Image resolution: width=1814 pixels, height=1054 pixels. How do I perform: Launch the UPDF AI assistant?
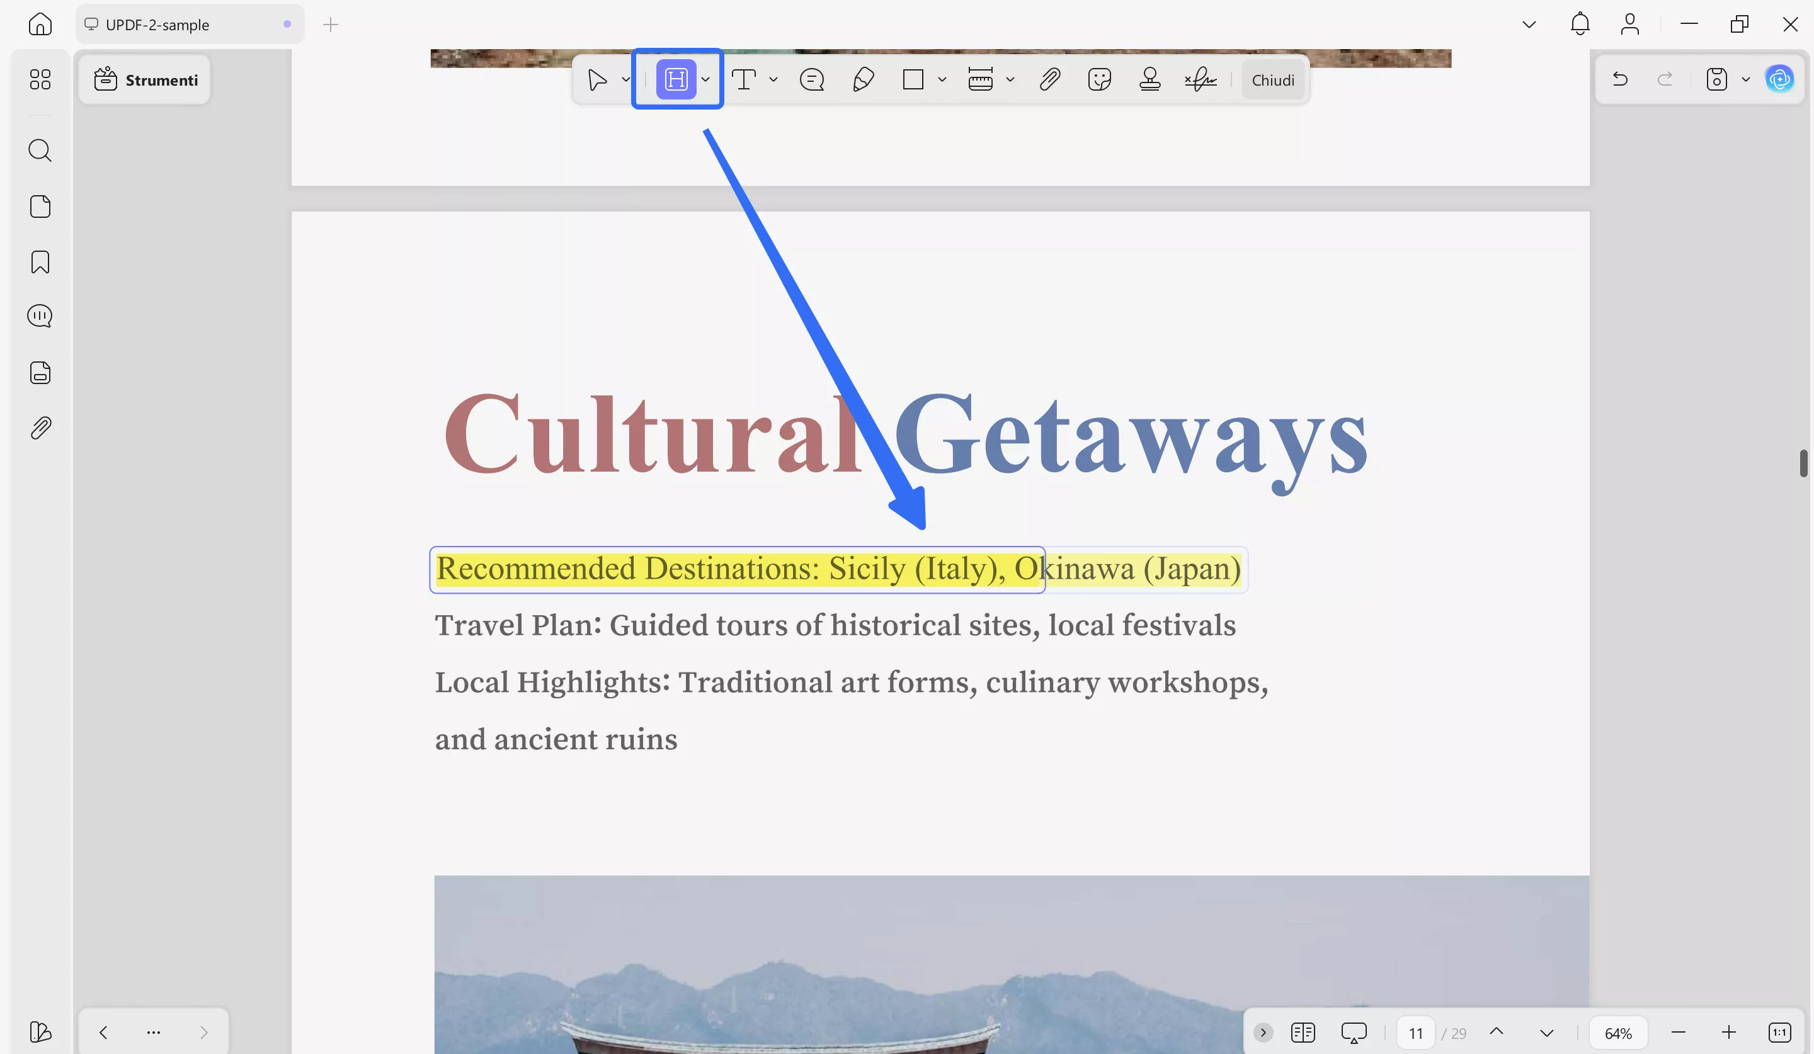(1779, 79)
